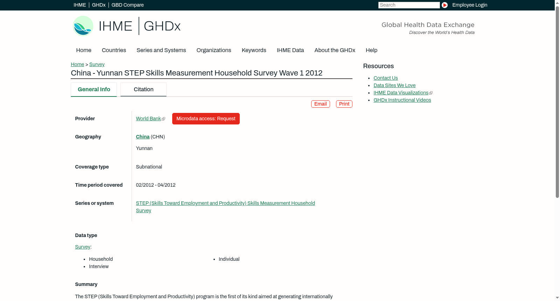Open Help menu item

(371, 50)
